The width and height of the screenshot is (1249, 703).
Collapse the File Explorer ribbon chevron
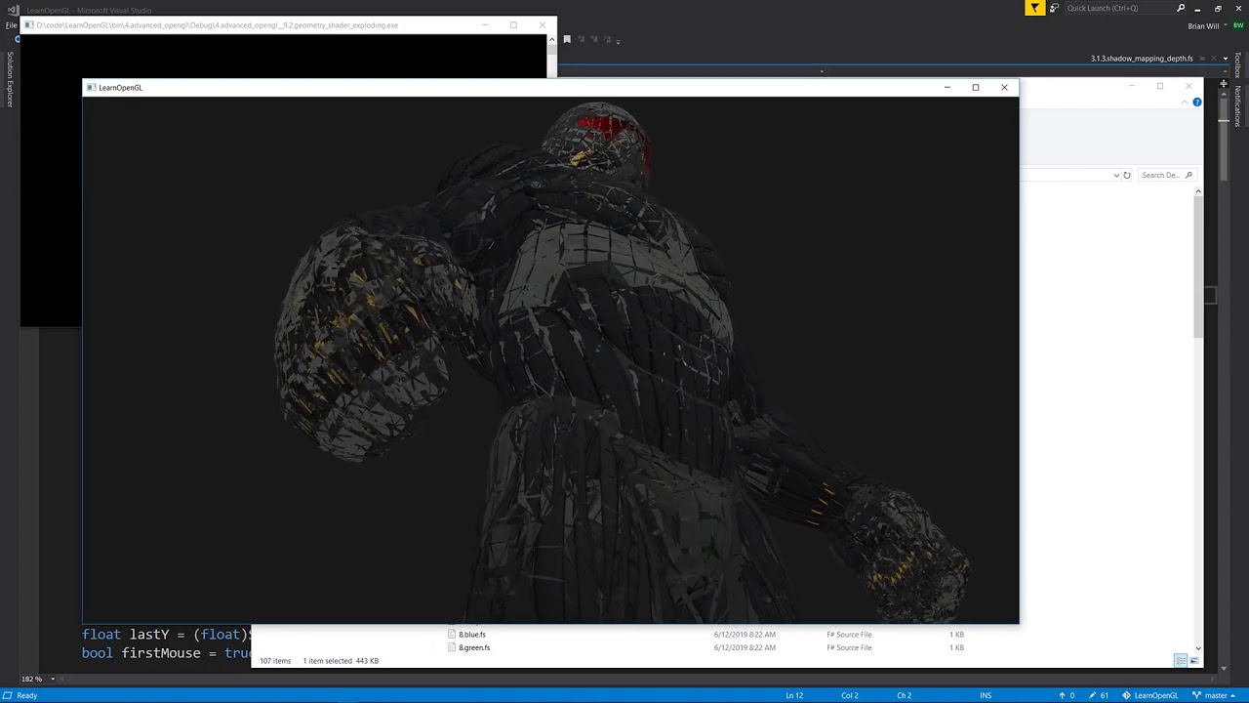1186,103
